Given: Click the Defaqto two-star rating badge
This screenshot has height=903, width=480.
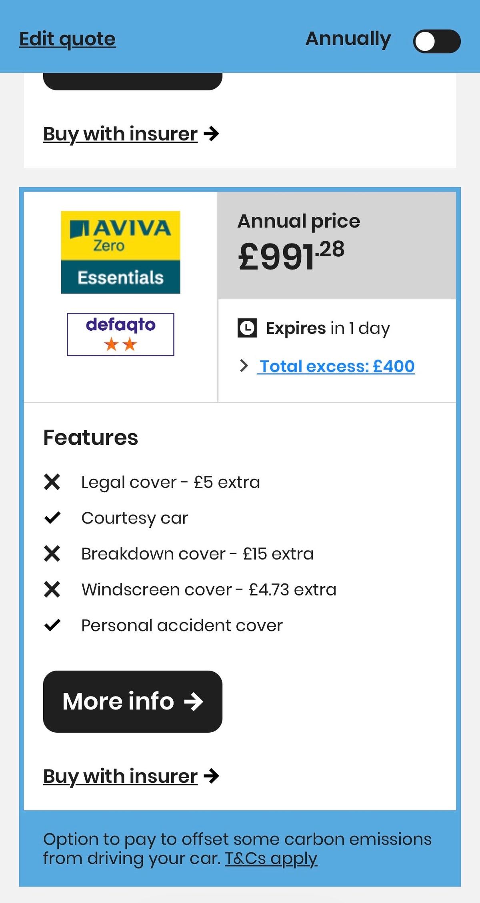Looking at the screenshot, I should click(120, 334).
